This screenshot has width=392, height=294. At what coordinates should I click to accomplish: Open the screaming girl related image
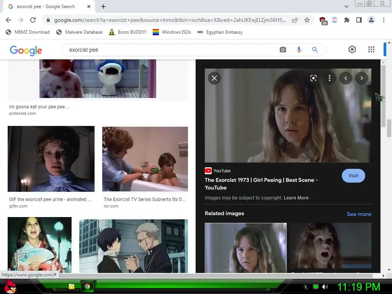click(330, 245)
